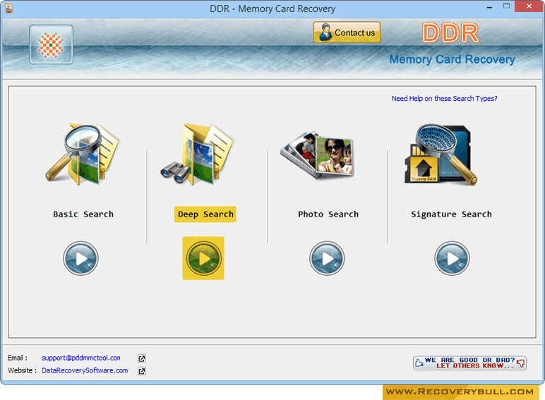Click the external link icon beside Email
Viewport: 545px width, 400px height.
click(142, 358)
